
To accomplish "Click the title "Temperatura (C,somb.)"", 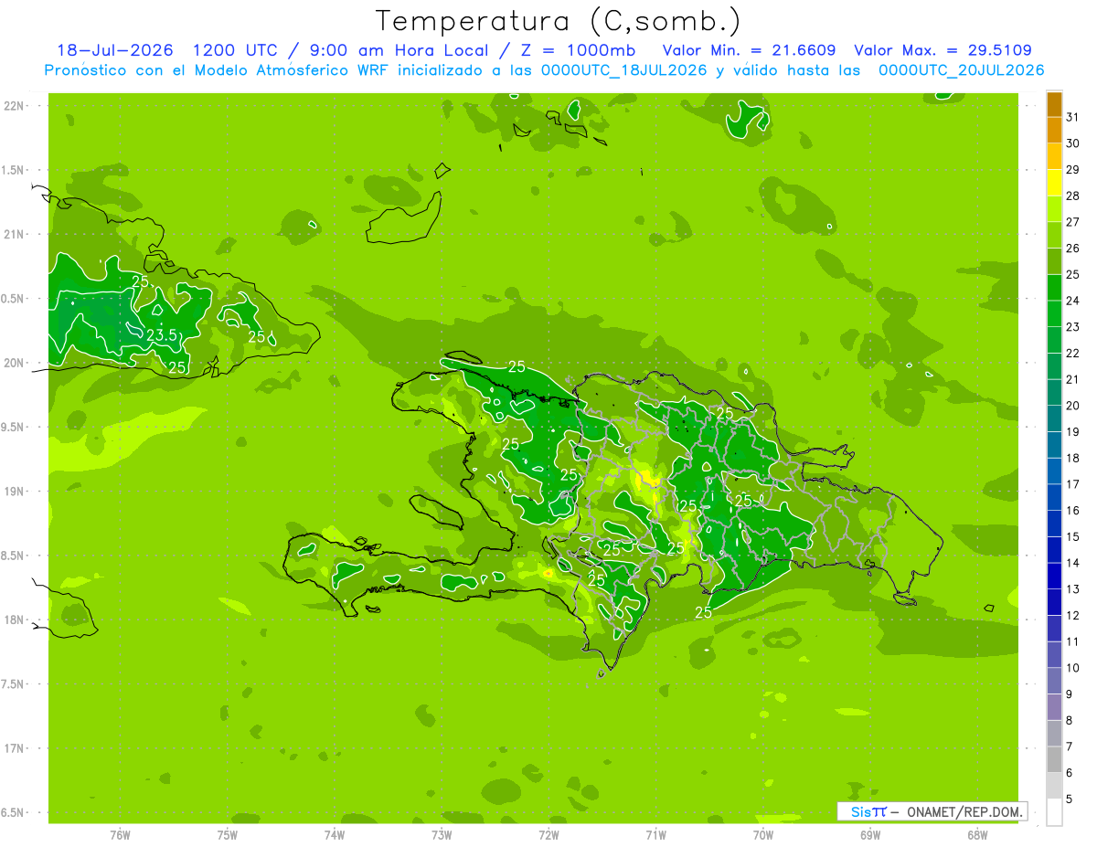I will point(558,22).
